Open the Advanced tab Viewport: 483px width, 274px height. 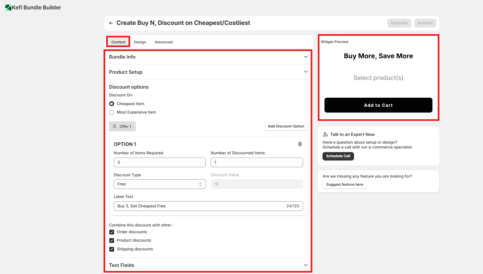[x=164, y=42]
